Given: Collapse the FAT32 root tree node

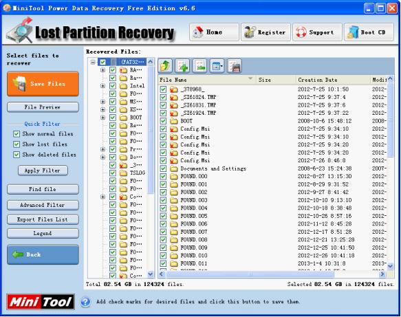Looking at the screenshot, I should coord(93,62).
